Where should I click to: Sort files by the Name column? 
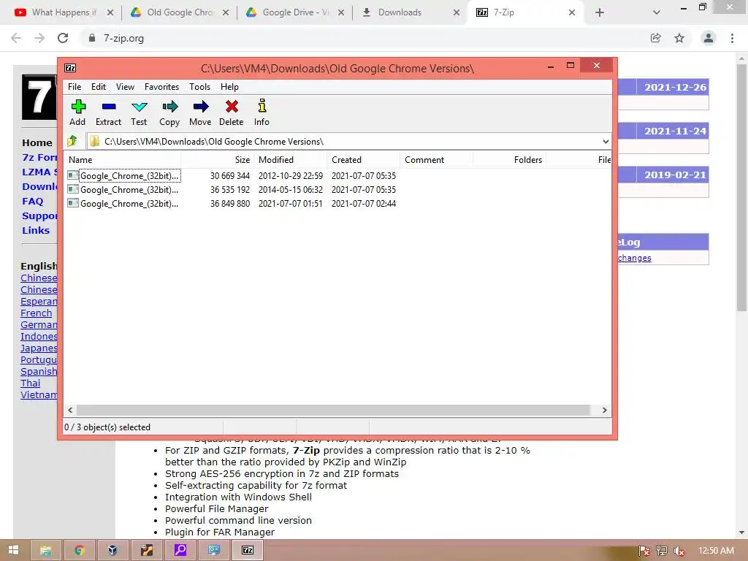(123, 160)
